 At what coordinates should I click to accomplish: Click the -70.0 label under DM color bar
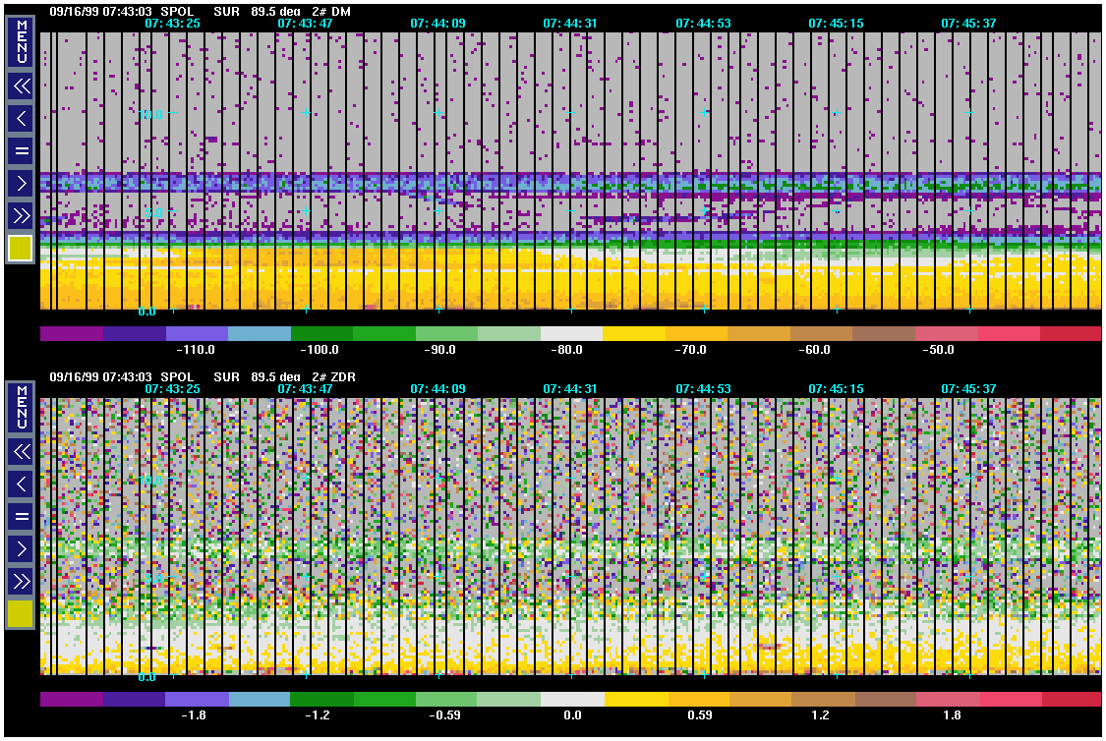[690, 350]
